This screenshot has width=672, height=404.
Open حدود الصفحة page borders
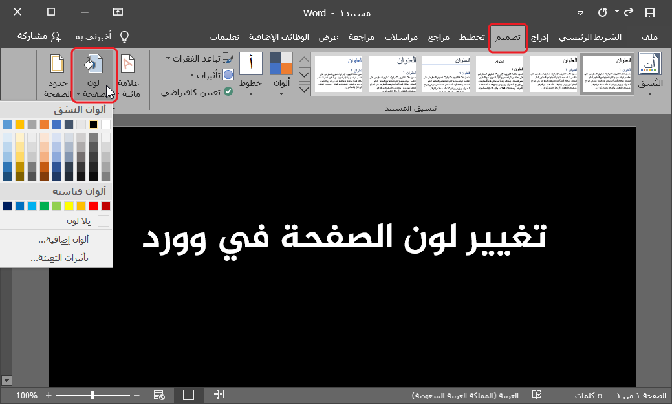point(56,76)
